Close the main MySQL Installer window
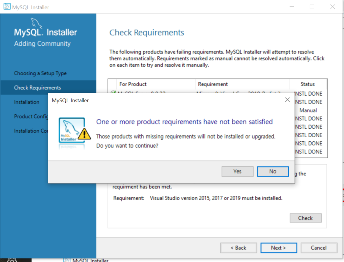 point(333,7)
